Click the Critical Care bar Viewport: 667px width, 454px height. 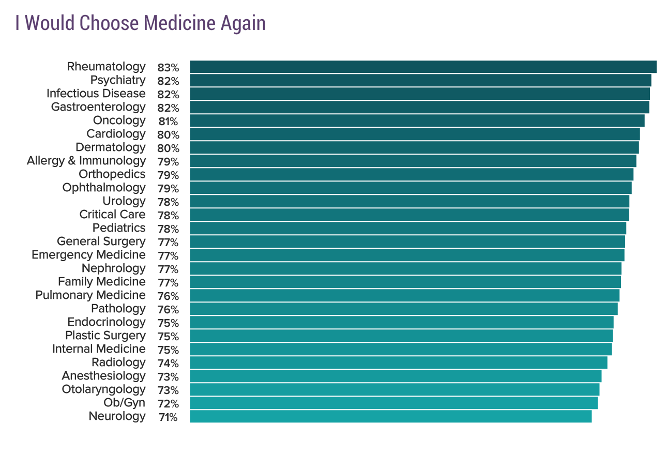(x=410, y=215)
